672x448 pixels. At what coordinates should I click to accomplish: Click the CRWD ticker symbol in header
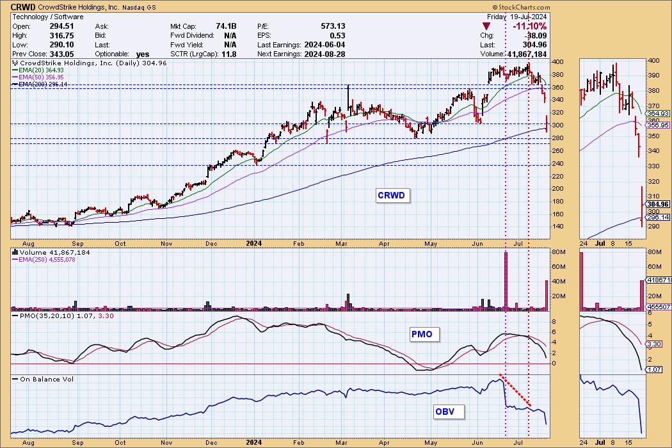tap(21, 6)
